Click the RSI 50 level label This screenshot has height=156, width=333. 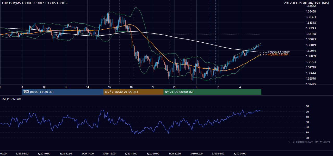(307, 122)
